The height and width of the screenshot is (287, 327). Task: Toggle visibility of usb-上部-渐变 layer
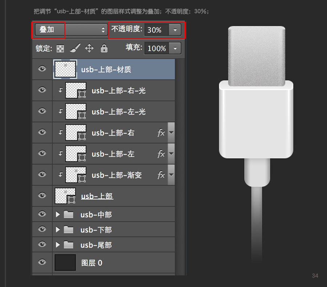(x=42, y=174)
